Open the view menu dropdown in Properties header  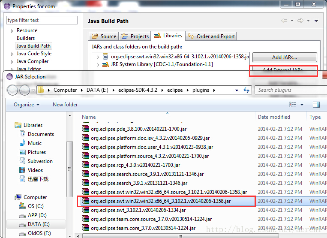316,21
